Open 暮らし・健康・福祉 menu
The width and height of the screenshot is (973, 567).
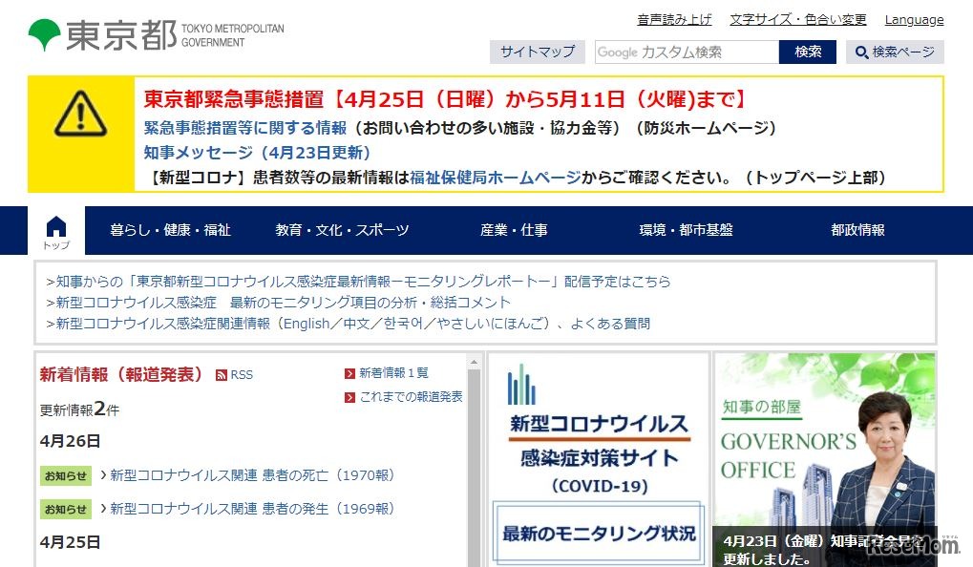(170, 230)
